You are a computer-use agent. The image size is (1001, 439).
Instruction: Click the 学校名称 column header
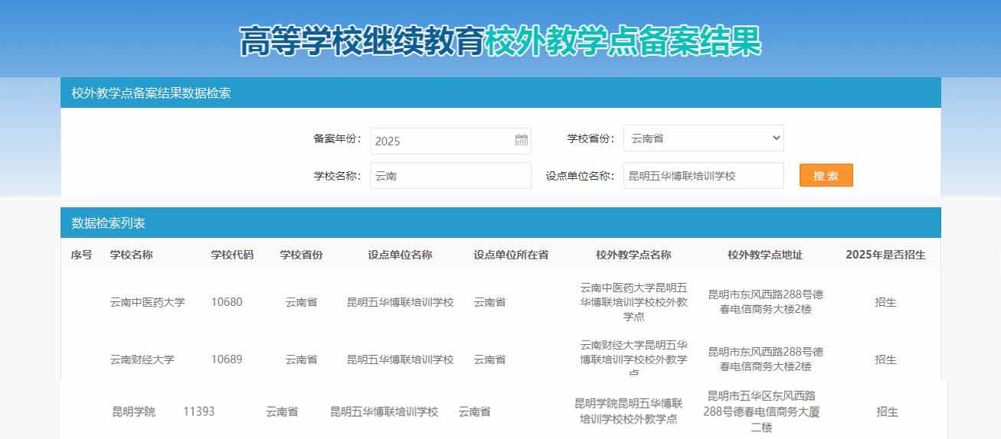point(131,255)
